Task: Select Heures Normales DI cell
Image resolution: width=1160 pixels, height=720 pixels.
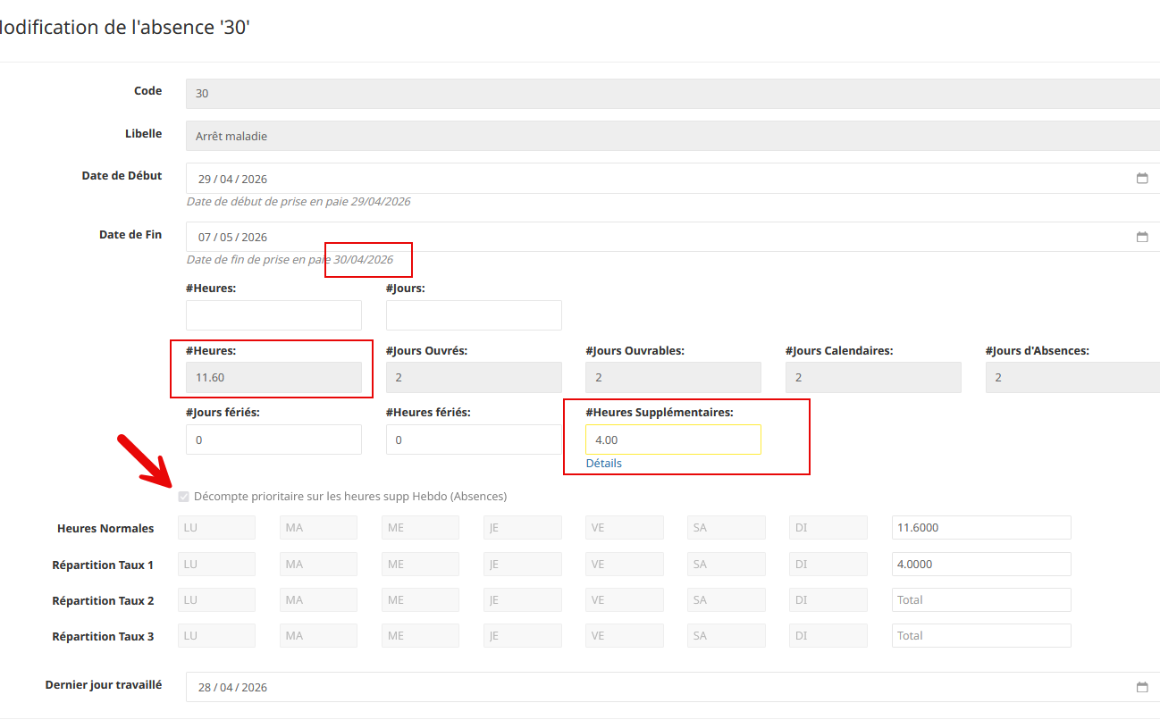Action: [x=828, y=528]
